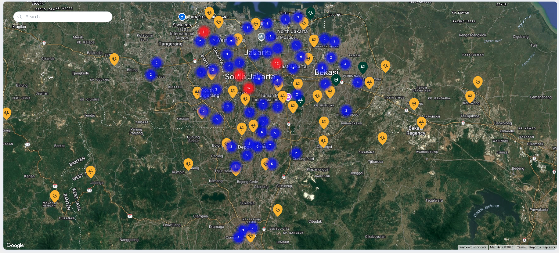The width and height of the screenshot is (559, 253).
Task: Select the yellow marker directly above Karawang
Action: click(470, 96)
